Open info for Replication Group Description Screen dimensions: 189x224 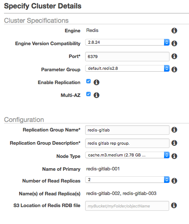174,143
